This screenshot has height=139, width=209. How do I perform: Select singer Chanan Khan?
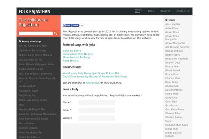[173, 78]
